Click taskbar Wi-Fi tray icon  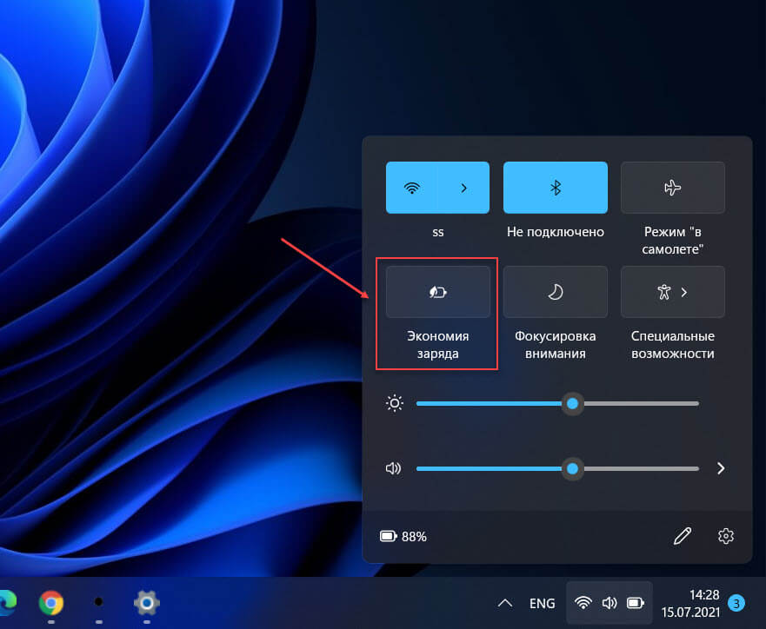tap(583, 603)
